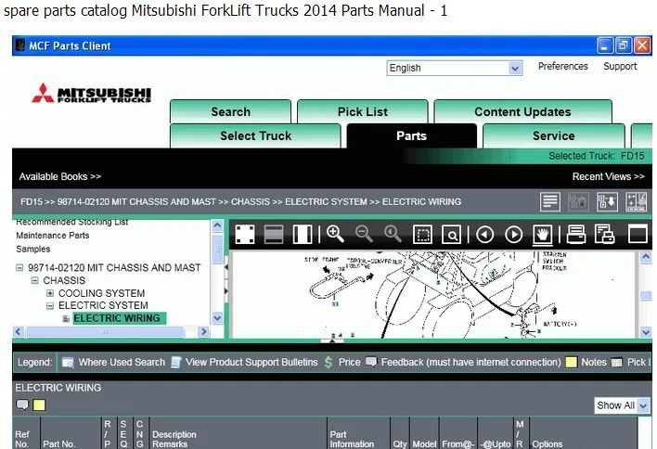This screenshot has width=657, height=449.
Task: Click the yellow note square under ELECTRIC WIRING
Action: tap(39, 405)
